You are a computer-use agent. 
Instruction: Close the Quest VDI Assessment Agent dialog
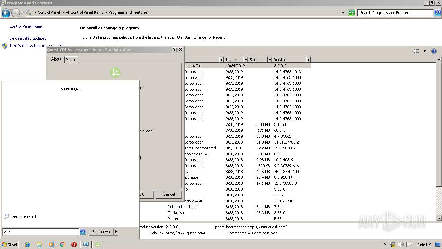tap(180, 50)
